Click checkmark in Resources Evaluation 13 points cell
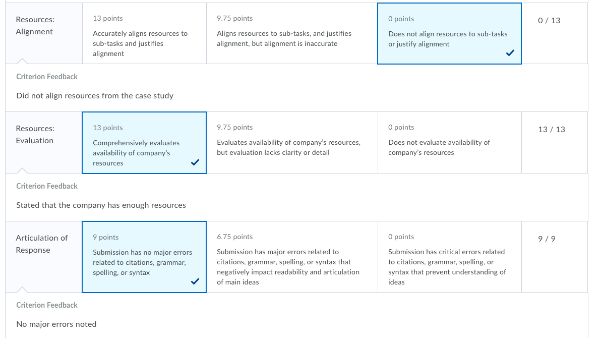 click(195, 162)
